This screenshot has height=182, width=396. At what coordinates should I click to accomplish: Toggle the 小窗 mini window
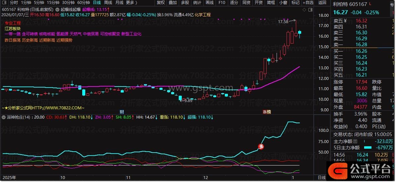tap(283, 3)
